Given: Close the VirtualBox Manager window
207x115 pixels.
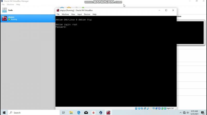Looking at the screenshot, I should coord(204,1).
